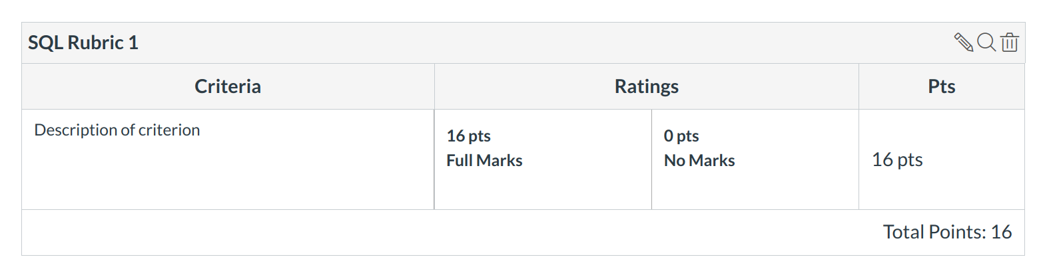Click empty title bar right of SQL Rubric 1

point(533,43)
